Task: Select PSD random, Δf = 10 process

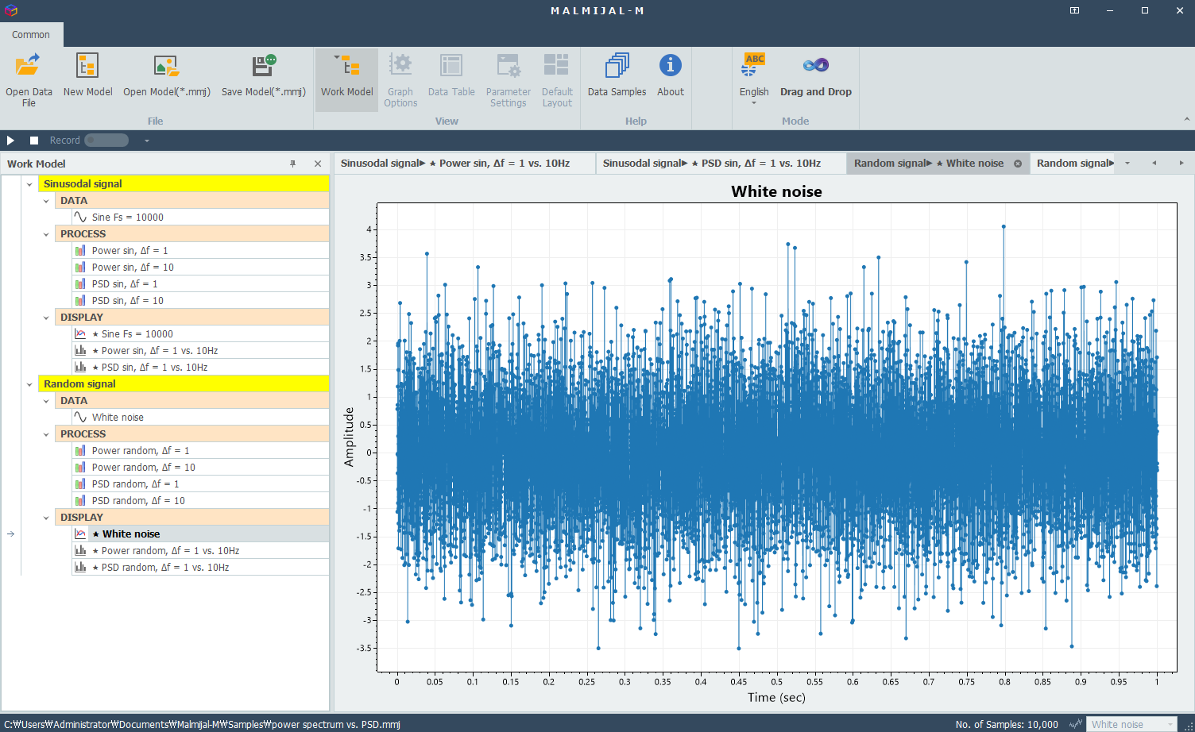Action: 200,500
